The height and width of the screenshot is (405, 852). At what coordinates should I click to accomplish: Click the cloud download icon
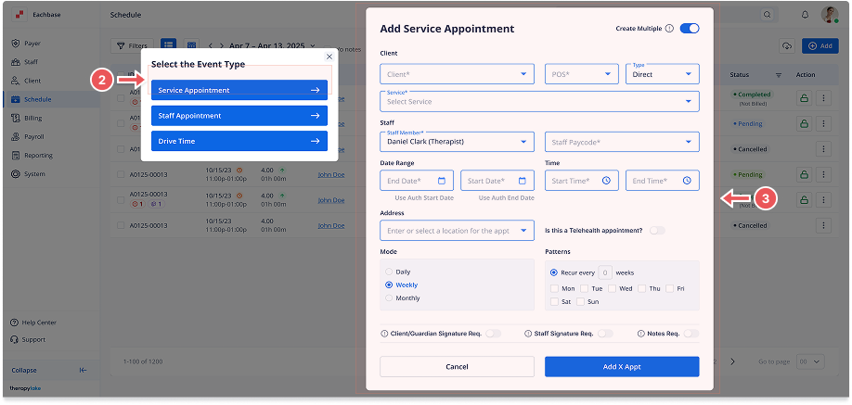[x=786, y=46]
